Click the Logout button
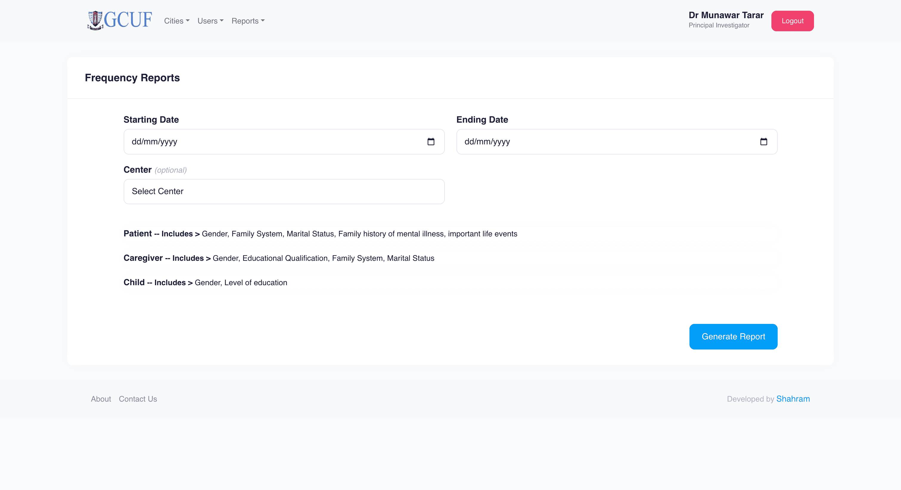This screenshot has height=490, width=901. 792,21
